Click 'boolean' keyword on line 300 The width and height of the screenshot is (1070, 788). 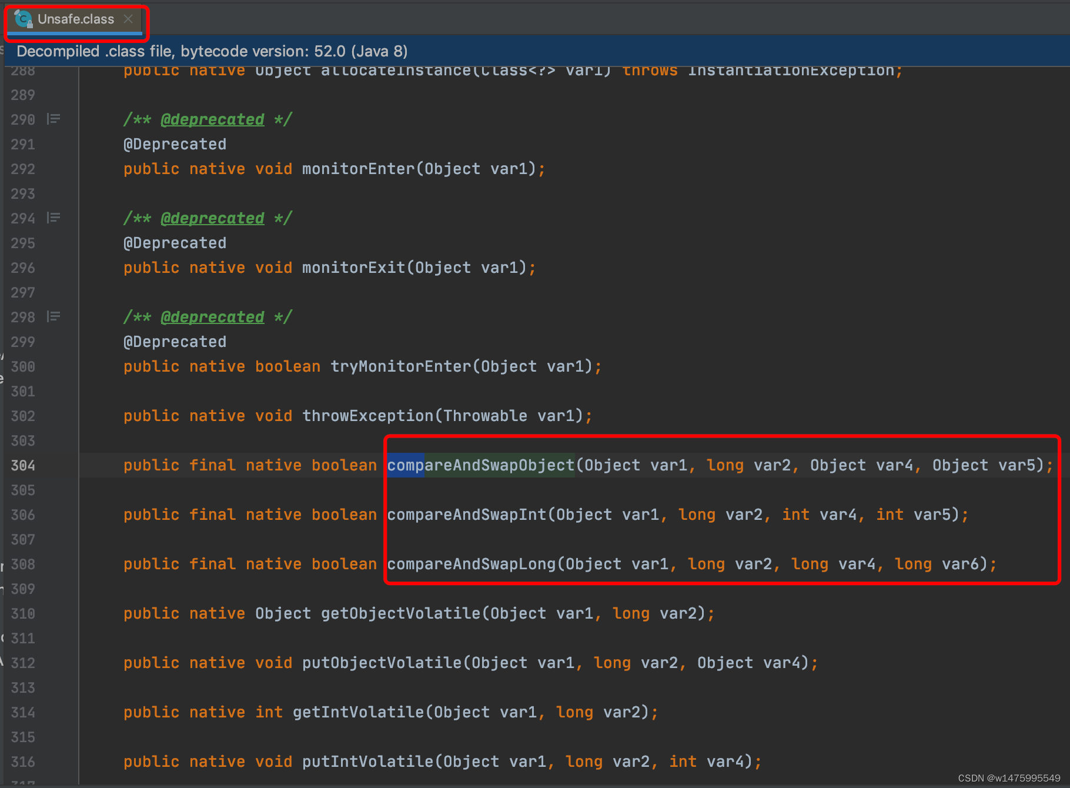(288, 366)
